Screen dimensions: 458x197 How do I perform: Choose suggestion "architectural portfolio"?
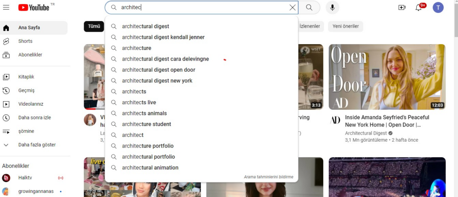tap(202, 157)
